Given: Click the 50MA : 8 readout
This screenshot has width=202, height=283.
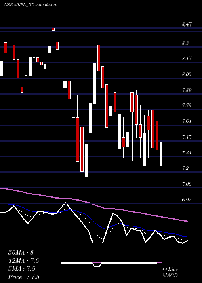Looking at the screenshot, I should coord(21,253).
